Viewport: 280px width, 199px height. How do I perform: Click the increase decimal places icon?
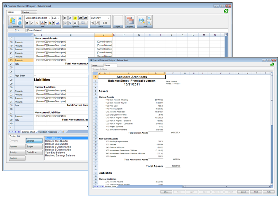click(x=93, y=23)
